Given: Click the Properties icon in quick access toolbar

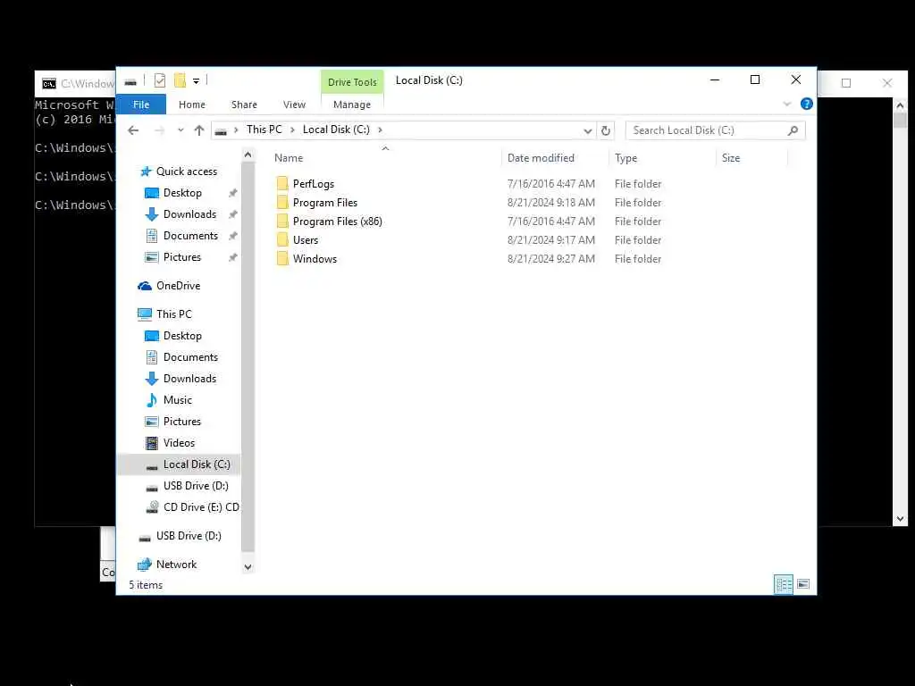Looking at the screenshot, I should click(x=159, y=80).
